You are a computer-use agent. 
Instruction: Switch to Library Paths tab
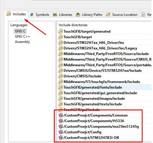89,15
